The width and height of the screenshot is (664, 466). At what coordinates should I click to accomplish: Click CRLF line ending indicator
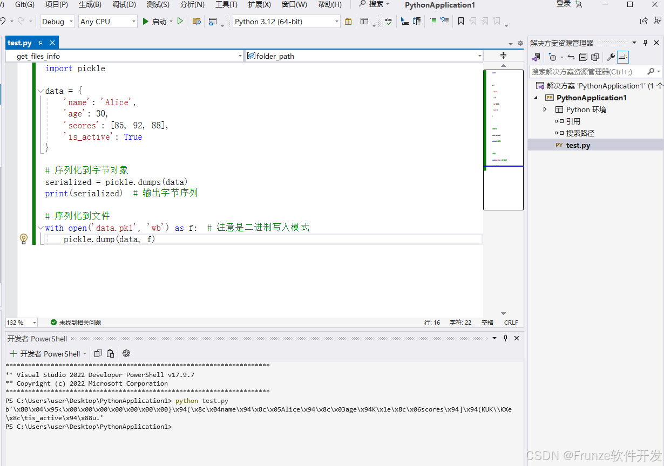tap(511, 323)
